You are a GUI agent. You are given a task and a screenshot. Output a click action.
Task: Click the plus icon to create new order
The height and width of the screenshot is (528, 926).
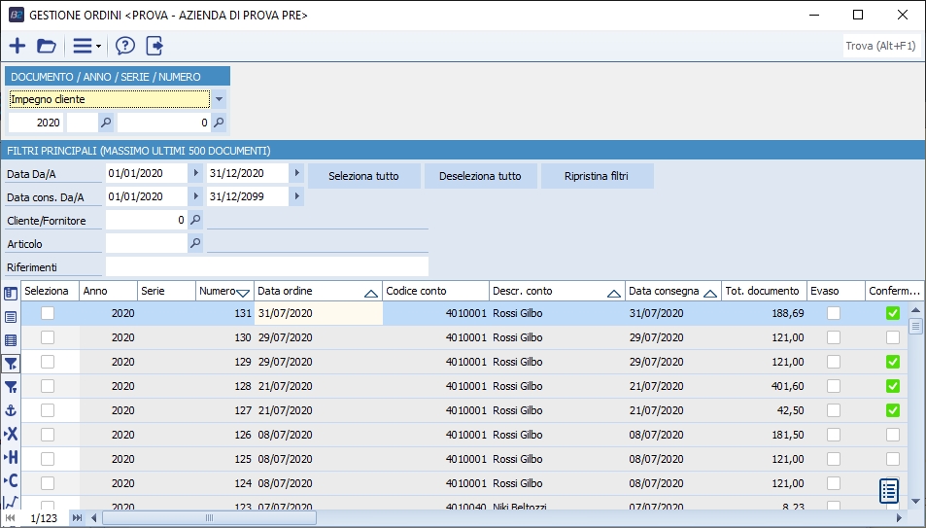pyautogui.click(x=17, y=46)
